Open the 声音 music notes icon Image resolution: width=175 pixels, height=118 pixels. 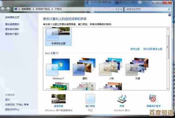[x=122, y=99]
